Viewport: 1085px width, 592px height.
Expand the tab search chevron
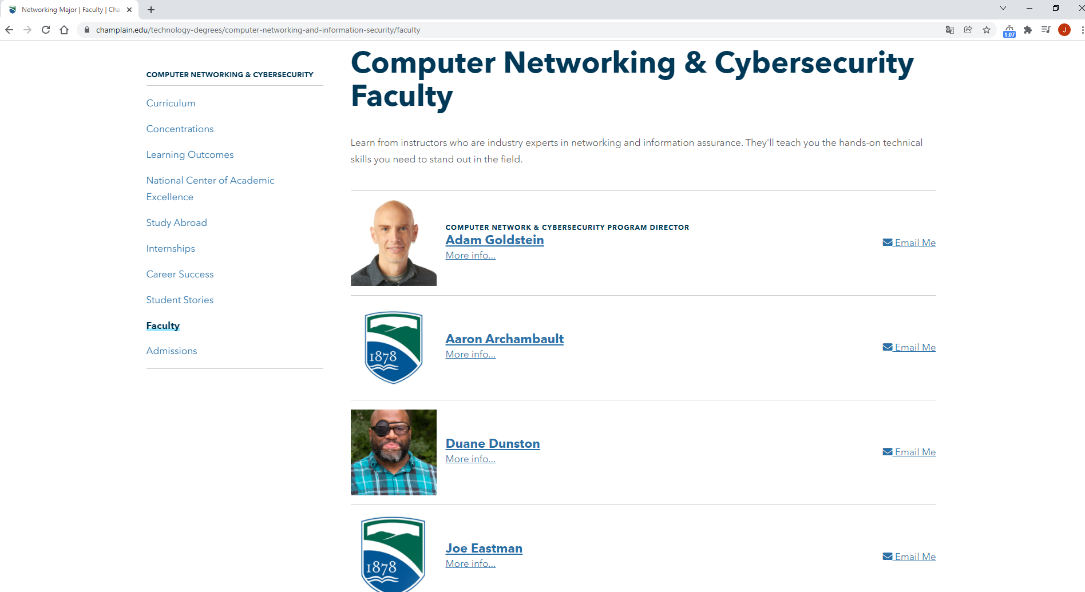coord(1003,8)
